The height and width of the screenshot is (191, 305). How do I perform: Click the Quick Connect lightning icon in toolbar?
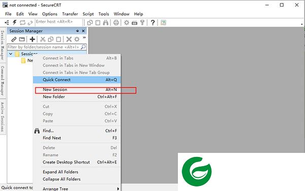15,22
